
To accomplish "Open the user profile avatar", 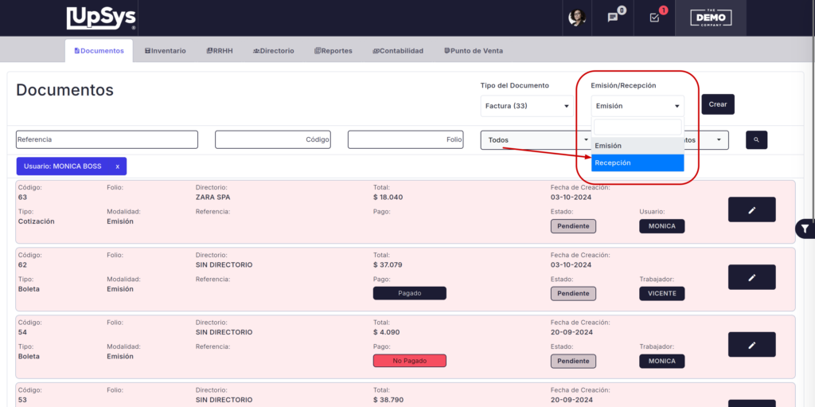I will (x=577, y=18).
